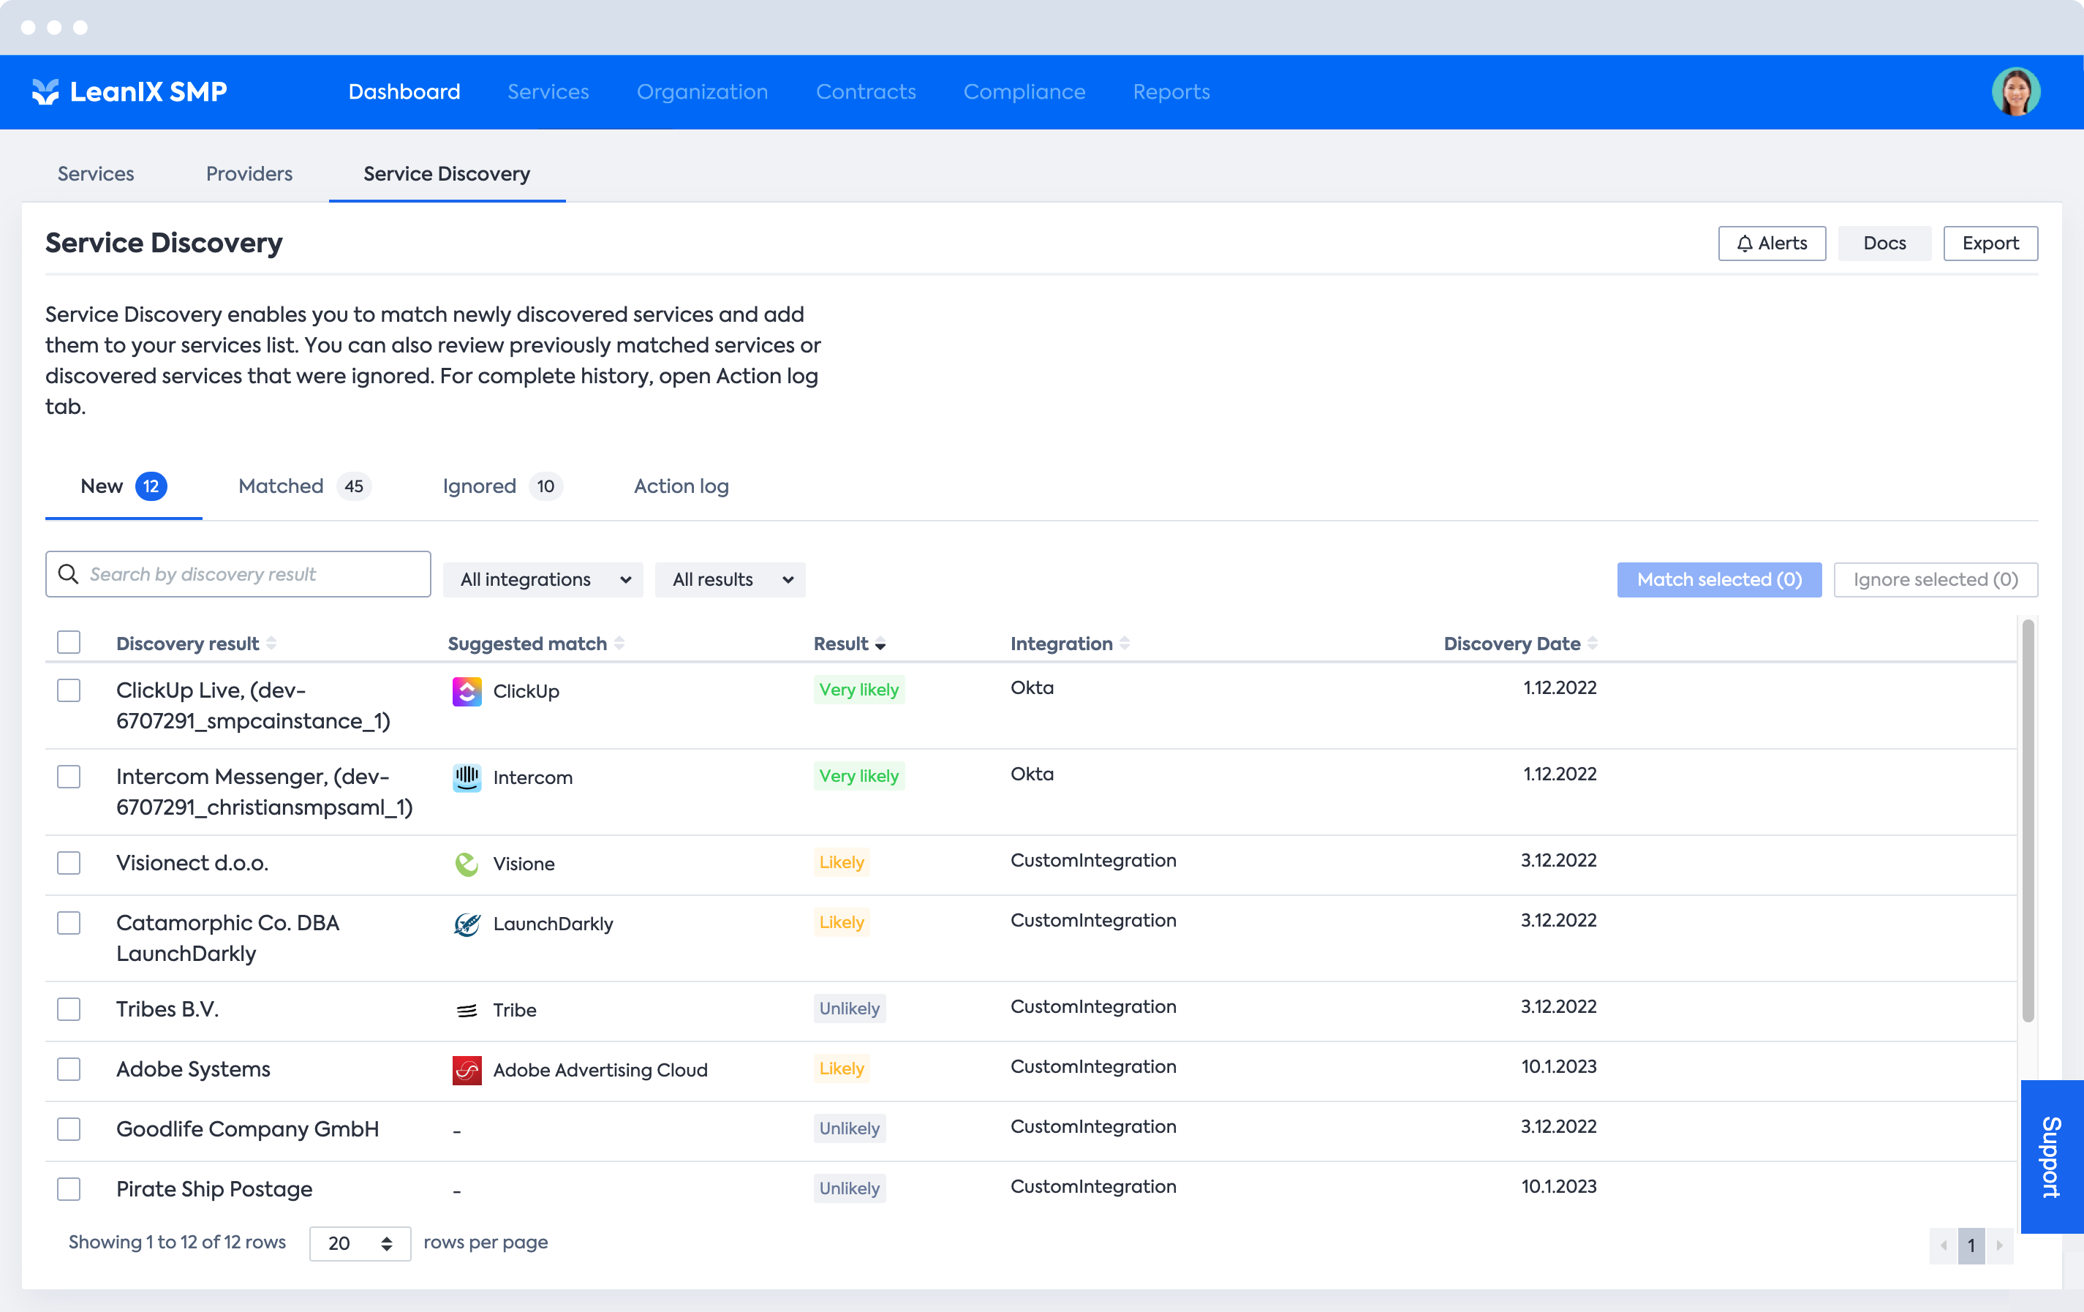Go to next page arrow
This screenshot has width=2084, height=1312.
(1999, 1245)
